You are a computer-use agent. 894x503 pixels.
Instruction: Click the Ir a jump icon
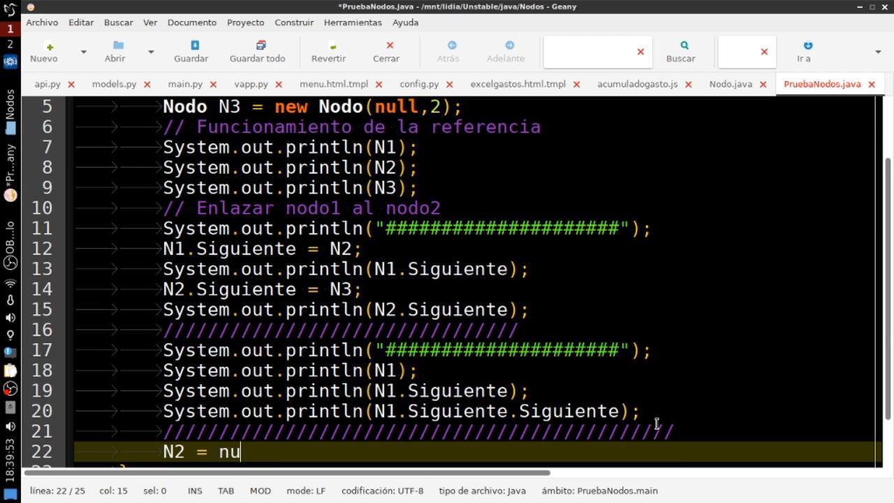(x=807, y=45)
